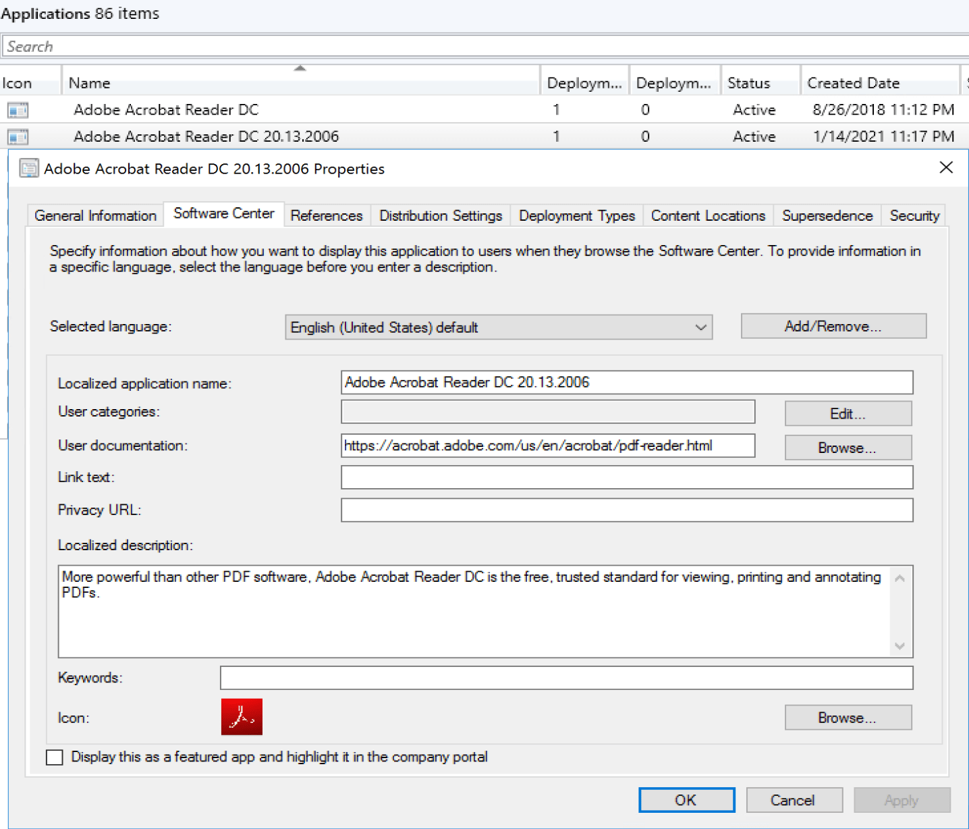Image resolution: width=969 pixels, height=829 pixels.
Task: Confirm changes with the OK button
Action: 686,799
